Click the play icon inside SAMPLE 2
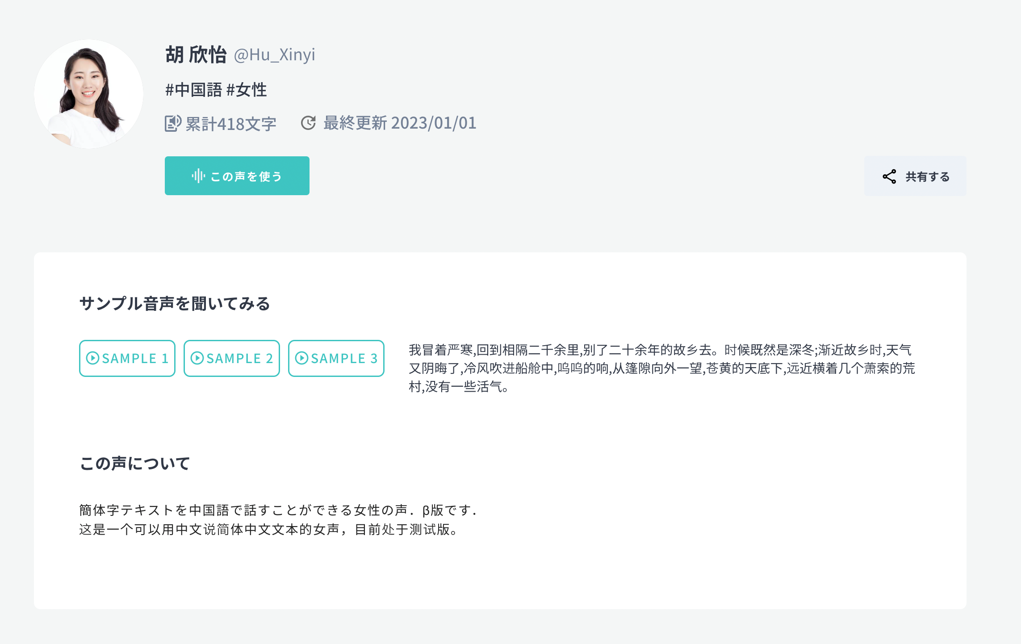Screen dimensions: 1021x644 198,358
